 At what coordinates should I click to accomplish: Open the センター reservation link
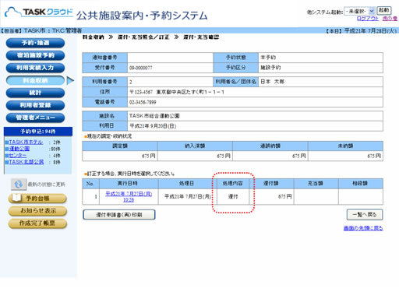tap(18, 156)
